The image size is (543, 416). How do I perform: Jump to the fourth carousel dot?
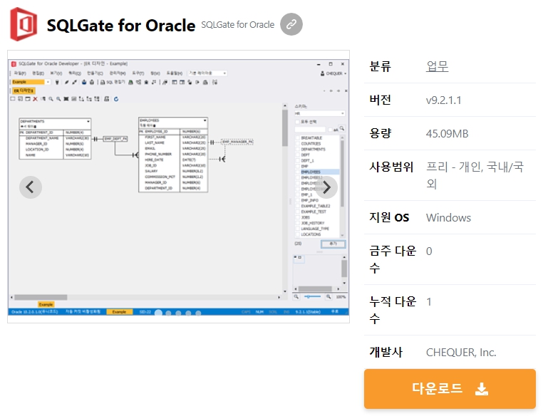[x=188, y=313]
